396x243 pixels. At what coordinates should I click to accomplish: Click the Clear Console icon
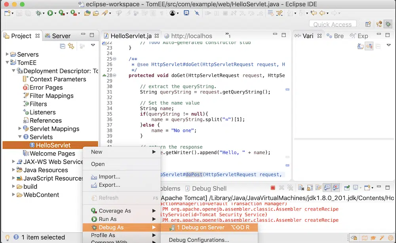pos(301,188)
